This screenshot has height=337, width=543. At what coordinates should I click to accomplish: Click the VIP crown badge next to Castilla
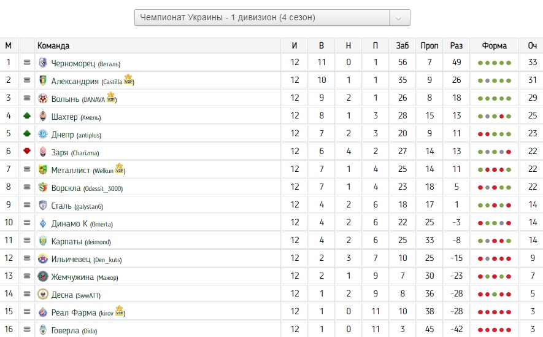pyautogui.click(x=128, y=79)
